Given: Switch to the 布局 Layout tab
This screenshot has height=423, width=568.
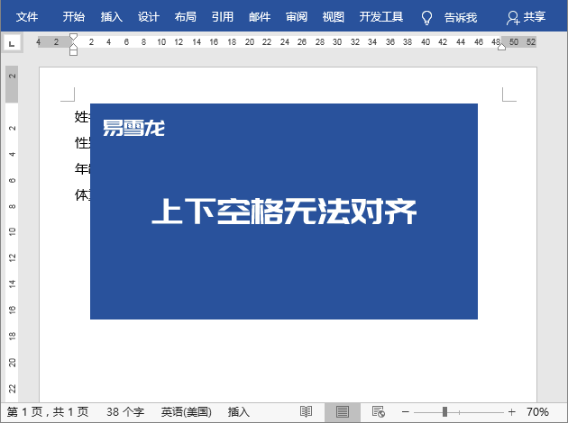Looking at the screenshot, I should pos(185,17).
